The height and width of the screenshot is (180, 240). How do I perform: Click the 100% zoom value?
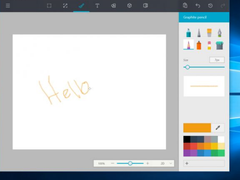point(101,164)
